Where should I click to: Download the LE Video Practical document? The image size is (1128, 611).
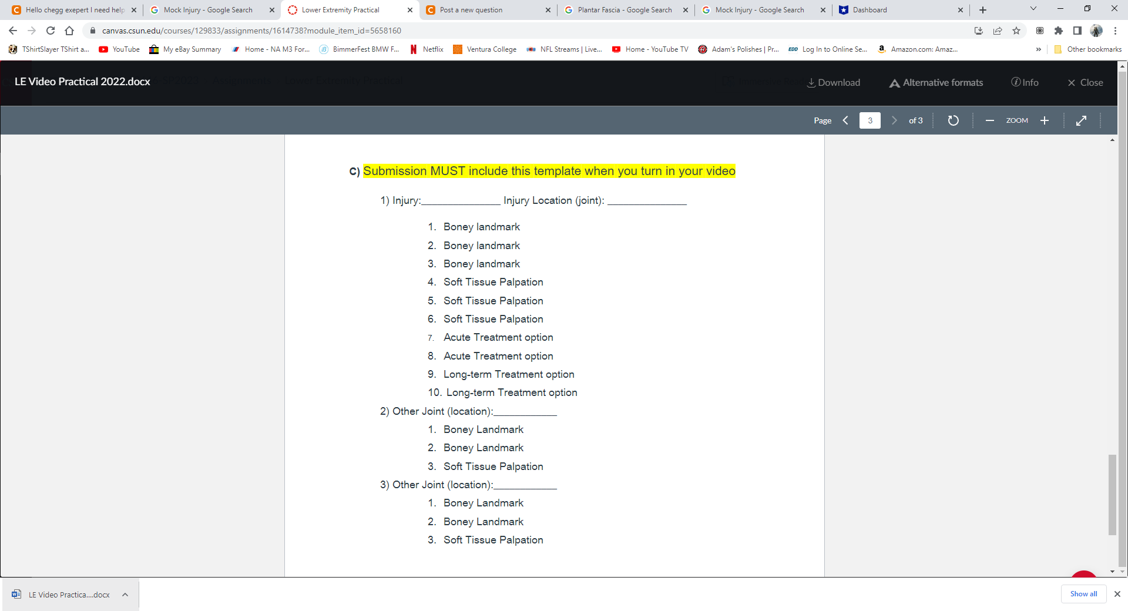834,82
